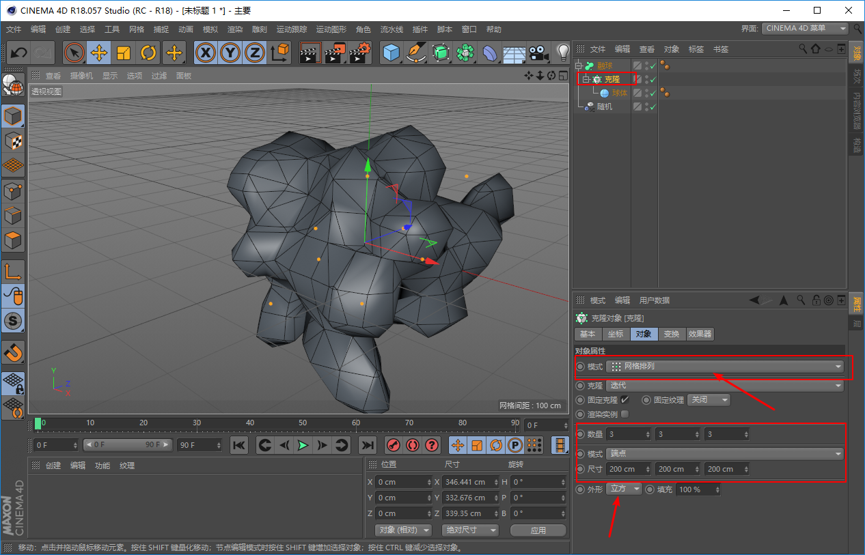Click the record active objects key button

394,445
